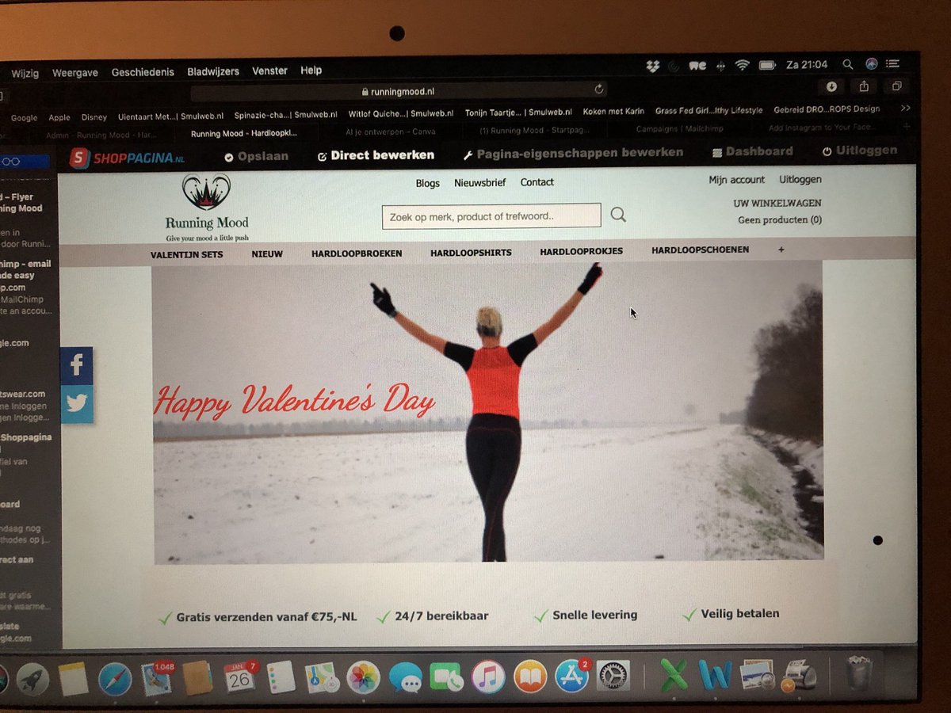Click Direct bewerken in the editor bar

tap(376, 155)
